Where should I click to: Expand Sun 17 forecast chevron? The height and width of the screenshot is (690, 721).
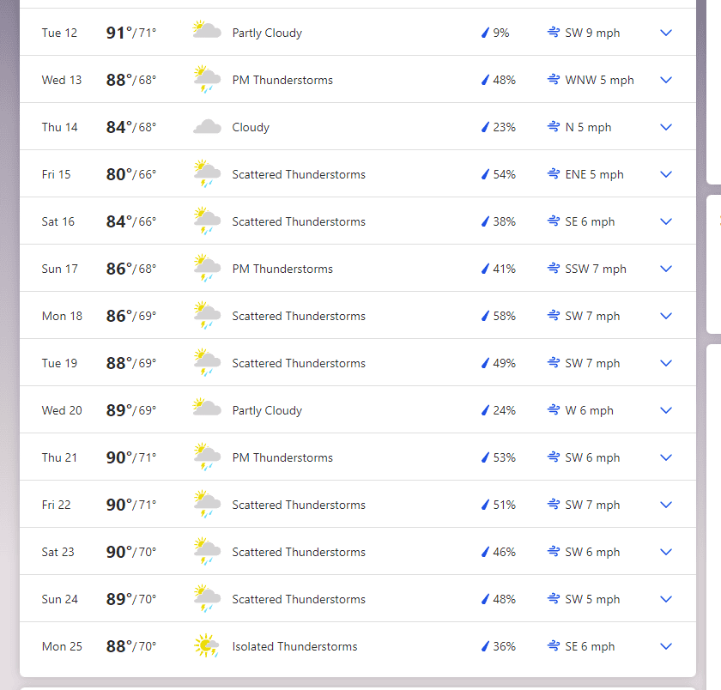click(666, 269)
